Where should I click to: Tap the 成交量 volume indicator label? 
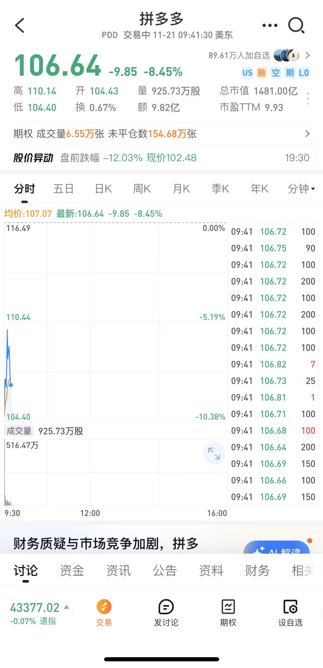tap(19, 431)
